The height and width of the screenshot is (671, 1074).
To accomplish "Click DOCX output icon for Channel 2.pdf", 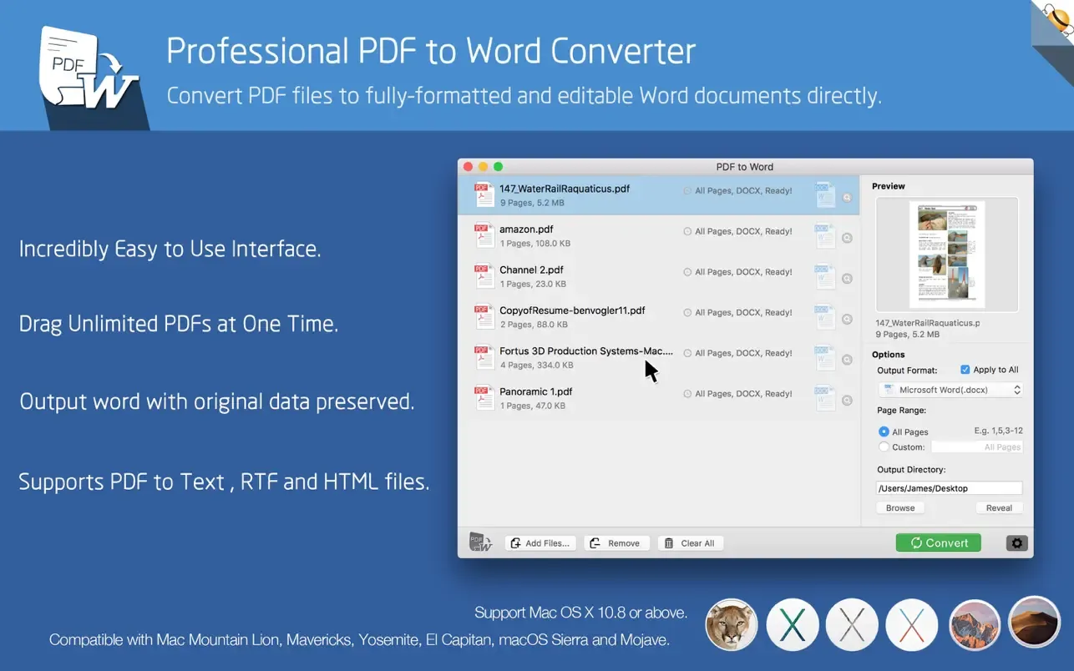I will coord(824,276).
